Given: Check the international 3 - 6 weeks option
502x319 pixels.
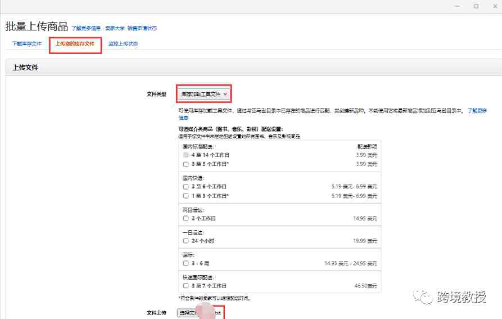Looking at the screenshot, I should tap(186, 263).
